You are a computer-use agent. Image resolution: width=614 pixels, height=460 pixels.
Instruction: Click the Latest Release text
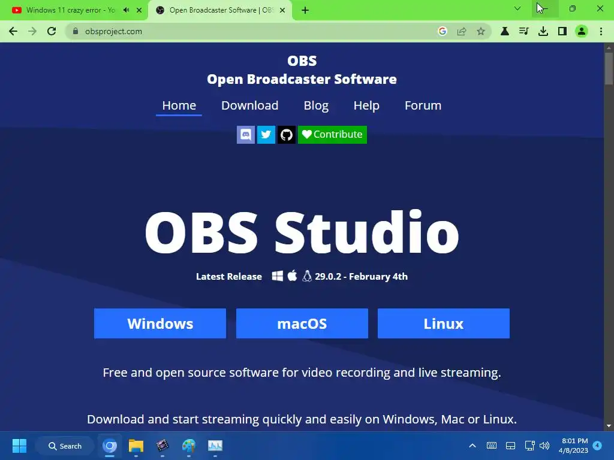229,277
